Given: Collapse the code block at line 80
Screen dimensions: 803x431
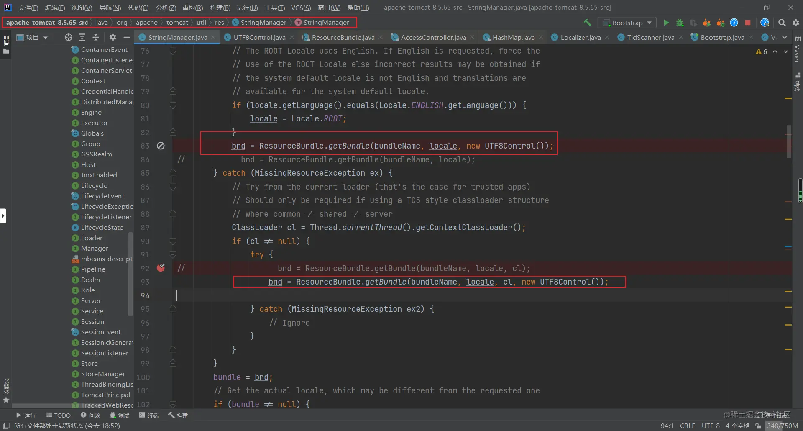Looking at the screenshot, I should click(173, 105).
